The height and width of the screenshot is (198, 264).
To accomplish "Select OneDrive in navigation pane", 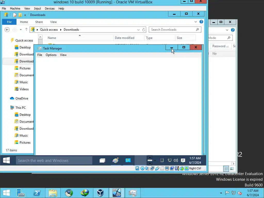I will coord(22,98).
